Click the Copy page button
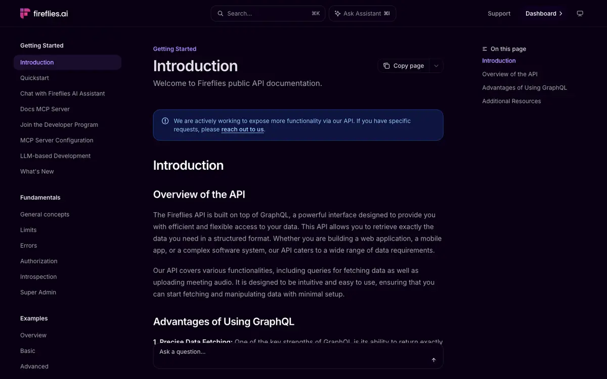607x379 pixels. [404, 66]
